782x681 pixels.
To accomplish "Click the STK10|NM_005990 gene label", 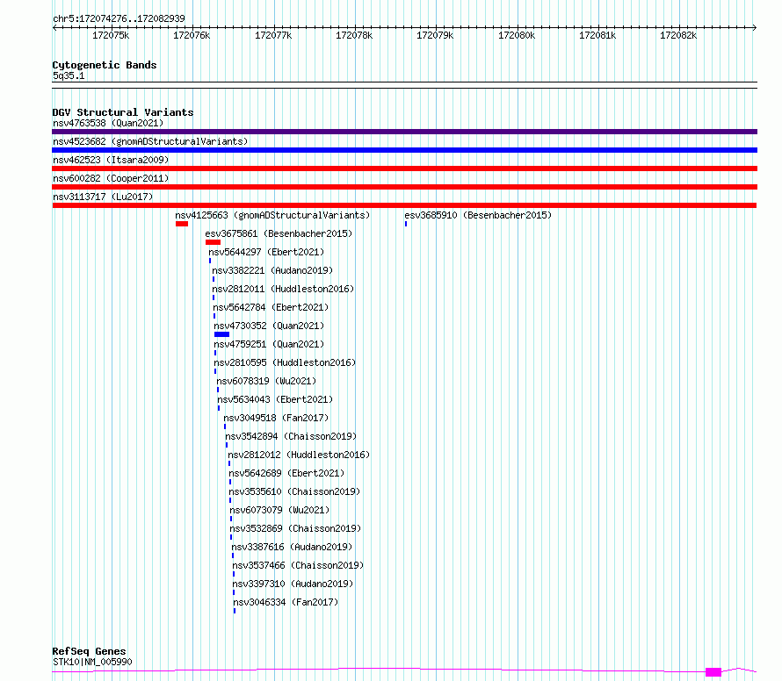I will click(93, 662).
